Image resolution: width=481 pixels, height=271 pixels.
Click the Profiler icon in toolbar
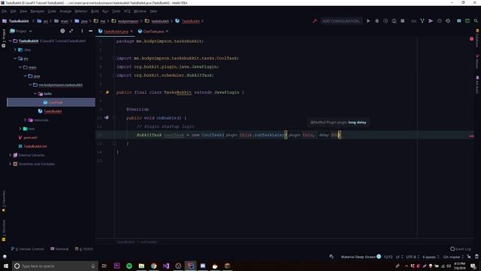click(394, 21)
